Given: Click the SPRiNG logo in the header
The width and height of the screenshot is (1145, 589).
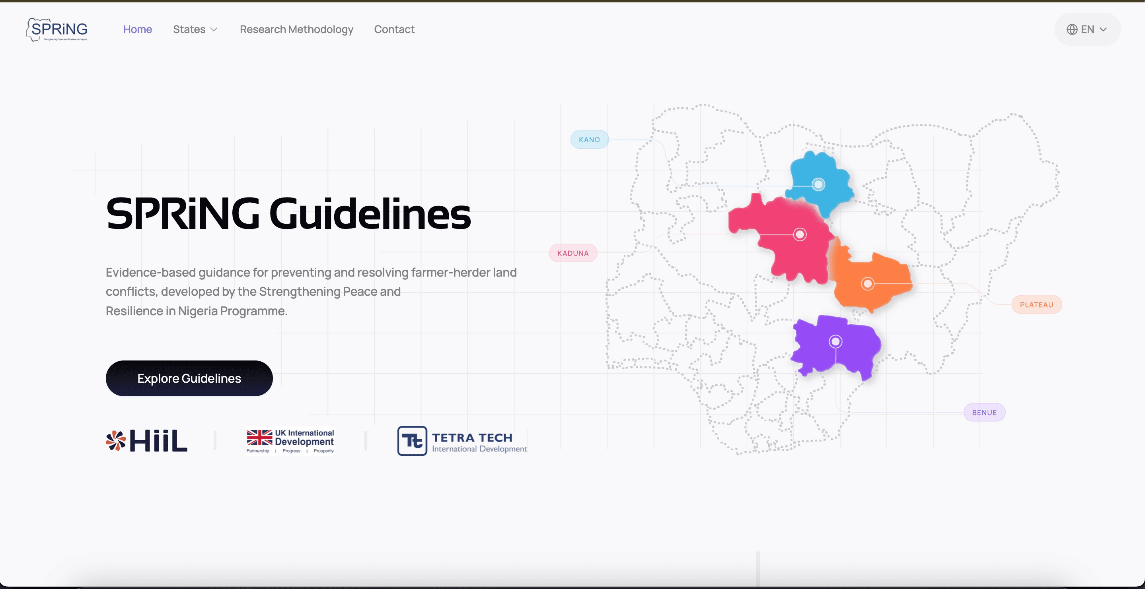Looking at the screenshot, I should click(57, 29).
